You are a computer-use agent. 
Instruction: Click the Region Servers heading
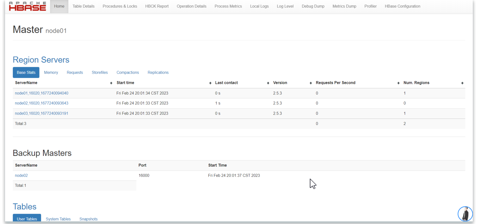click(x=41, y=60)
